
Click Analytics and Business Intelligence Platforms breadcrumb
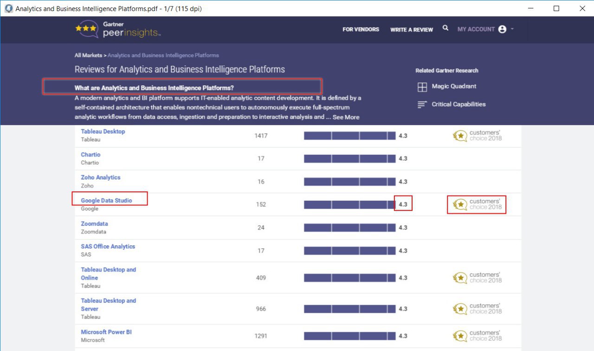[163, 55]
